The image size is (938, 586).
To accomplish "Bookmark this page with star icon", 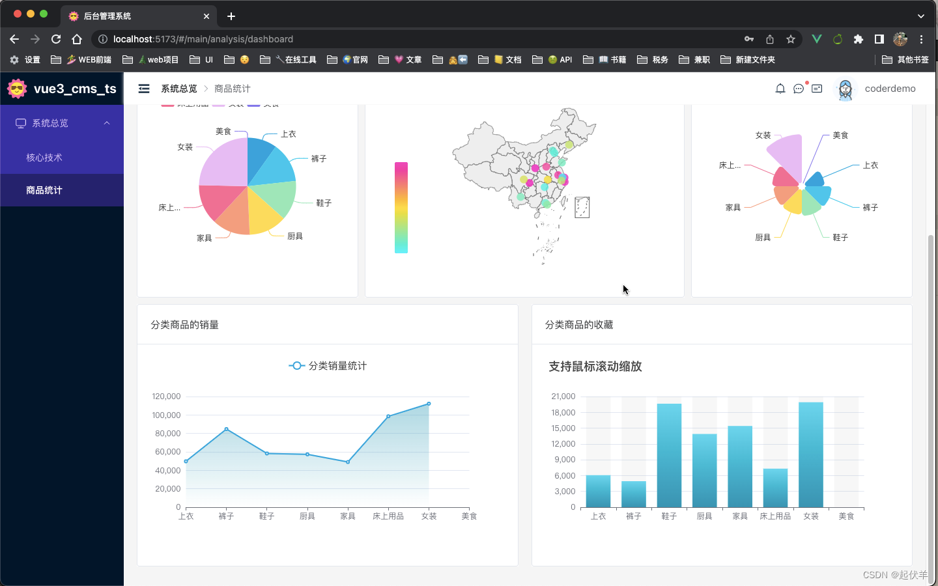I will pos(791,39).
